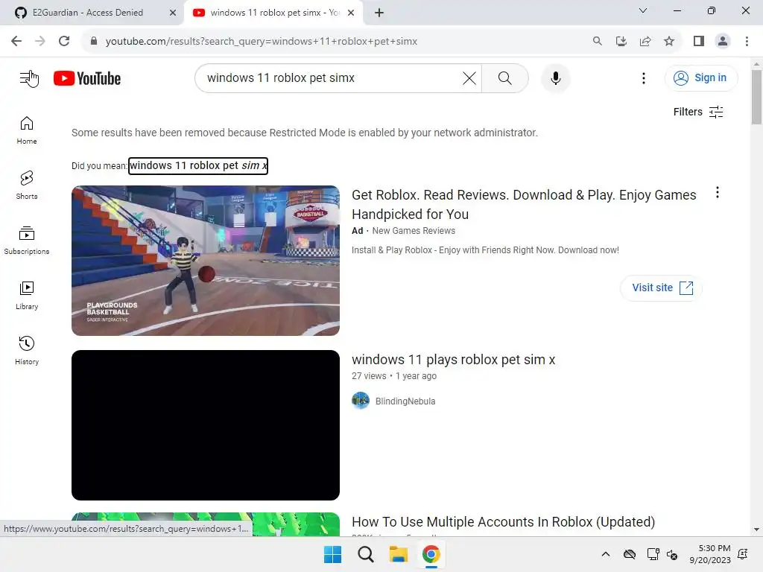The image size is (763, 572).
Task: Open the Playgrounds Basketball ad thumbnail
Action: [x=206, y=261]
